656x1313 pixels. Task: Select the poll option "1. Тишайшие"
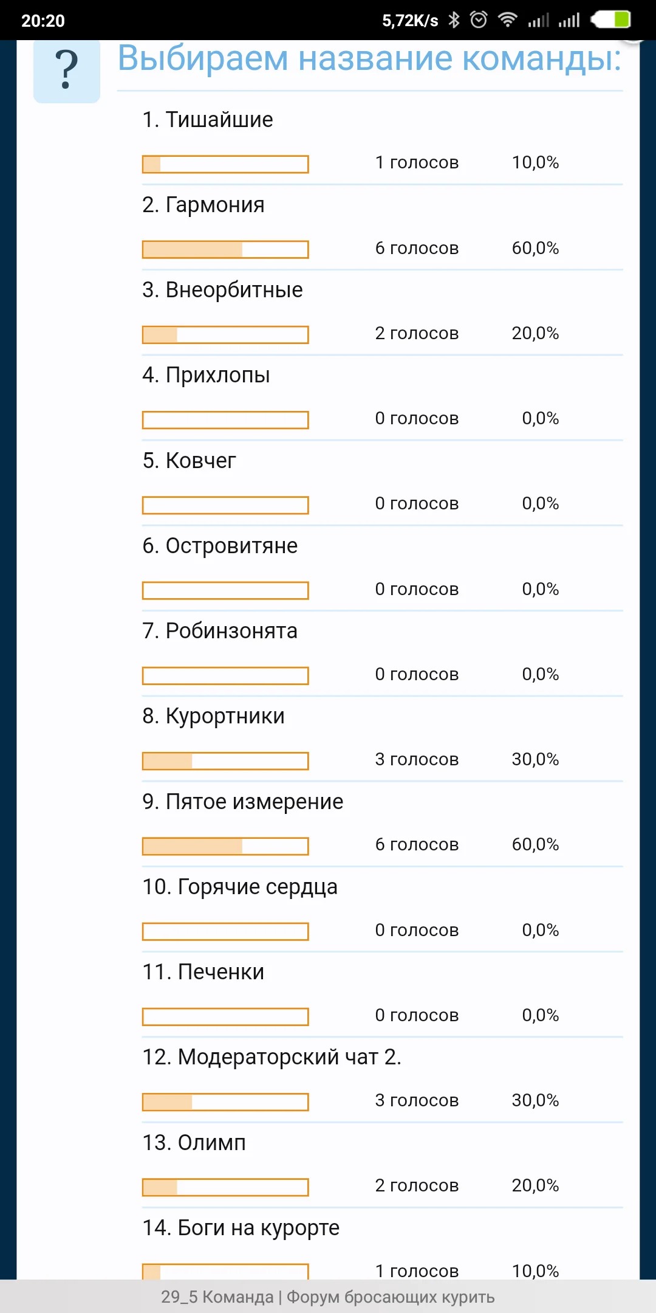(208, 120)
